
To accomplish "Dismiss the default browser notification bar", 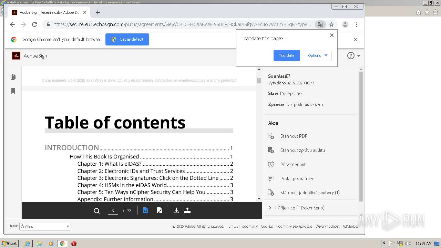I will (356, 40).
